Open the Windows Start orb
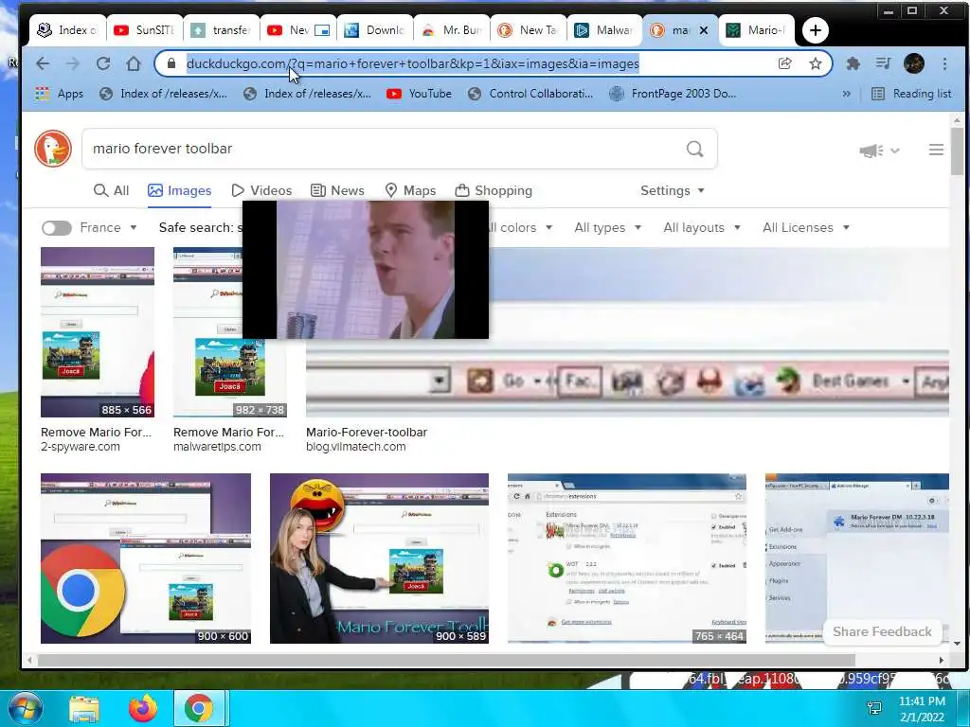Screen dimensions: 970x727 [x=25, y=708]
